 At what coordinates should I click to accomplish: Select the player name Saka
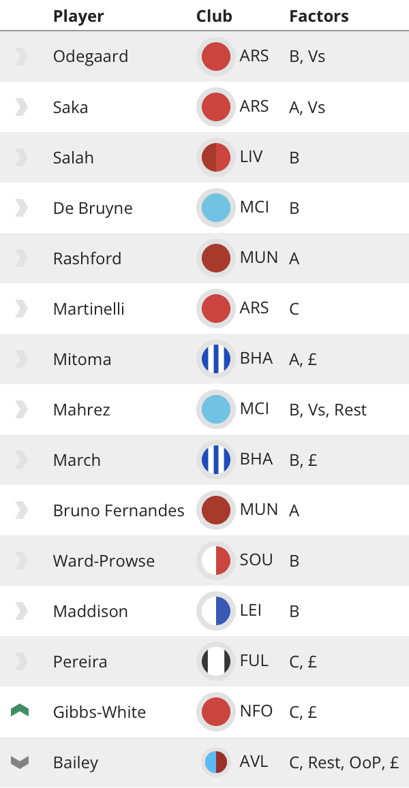pos(72,106)
